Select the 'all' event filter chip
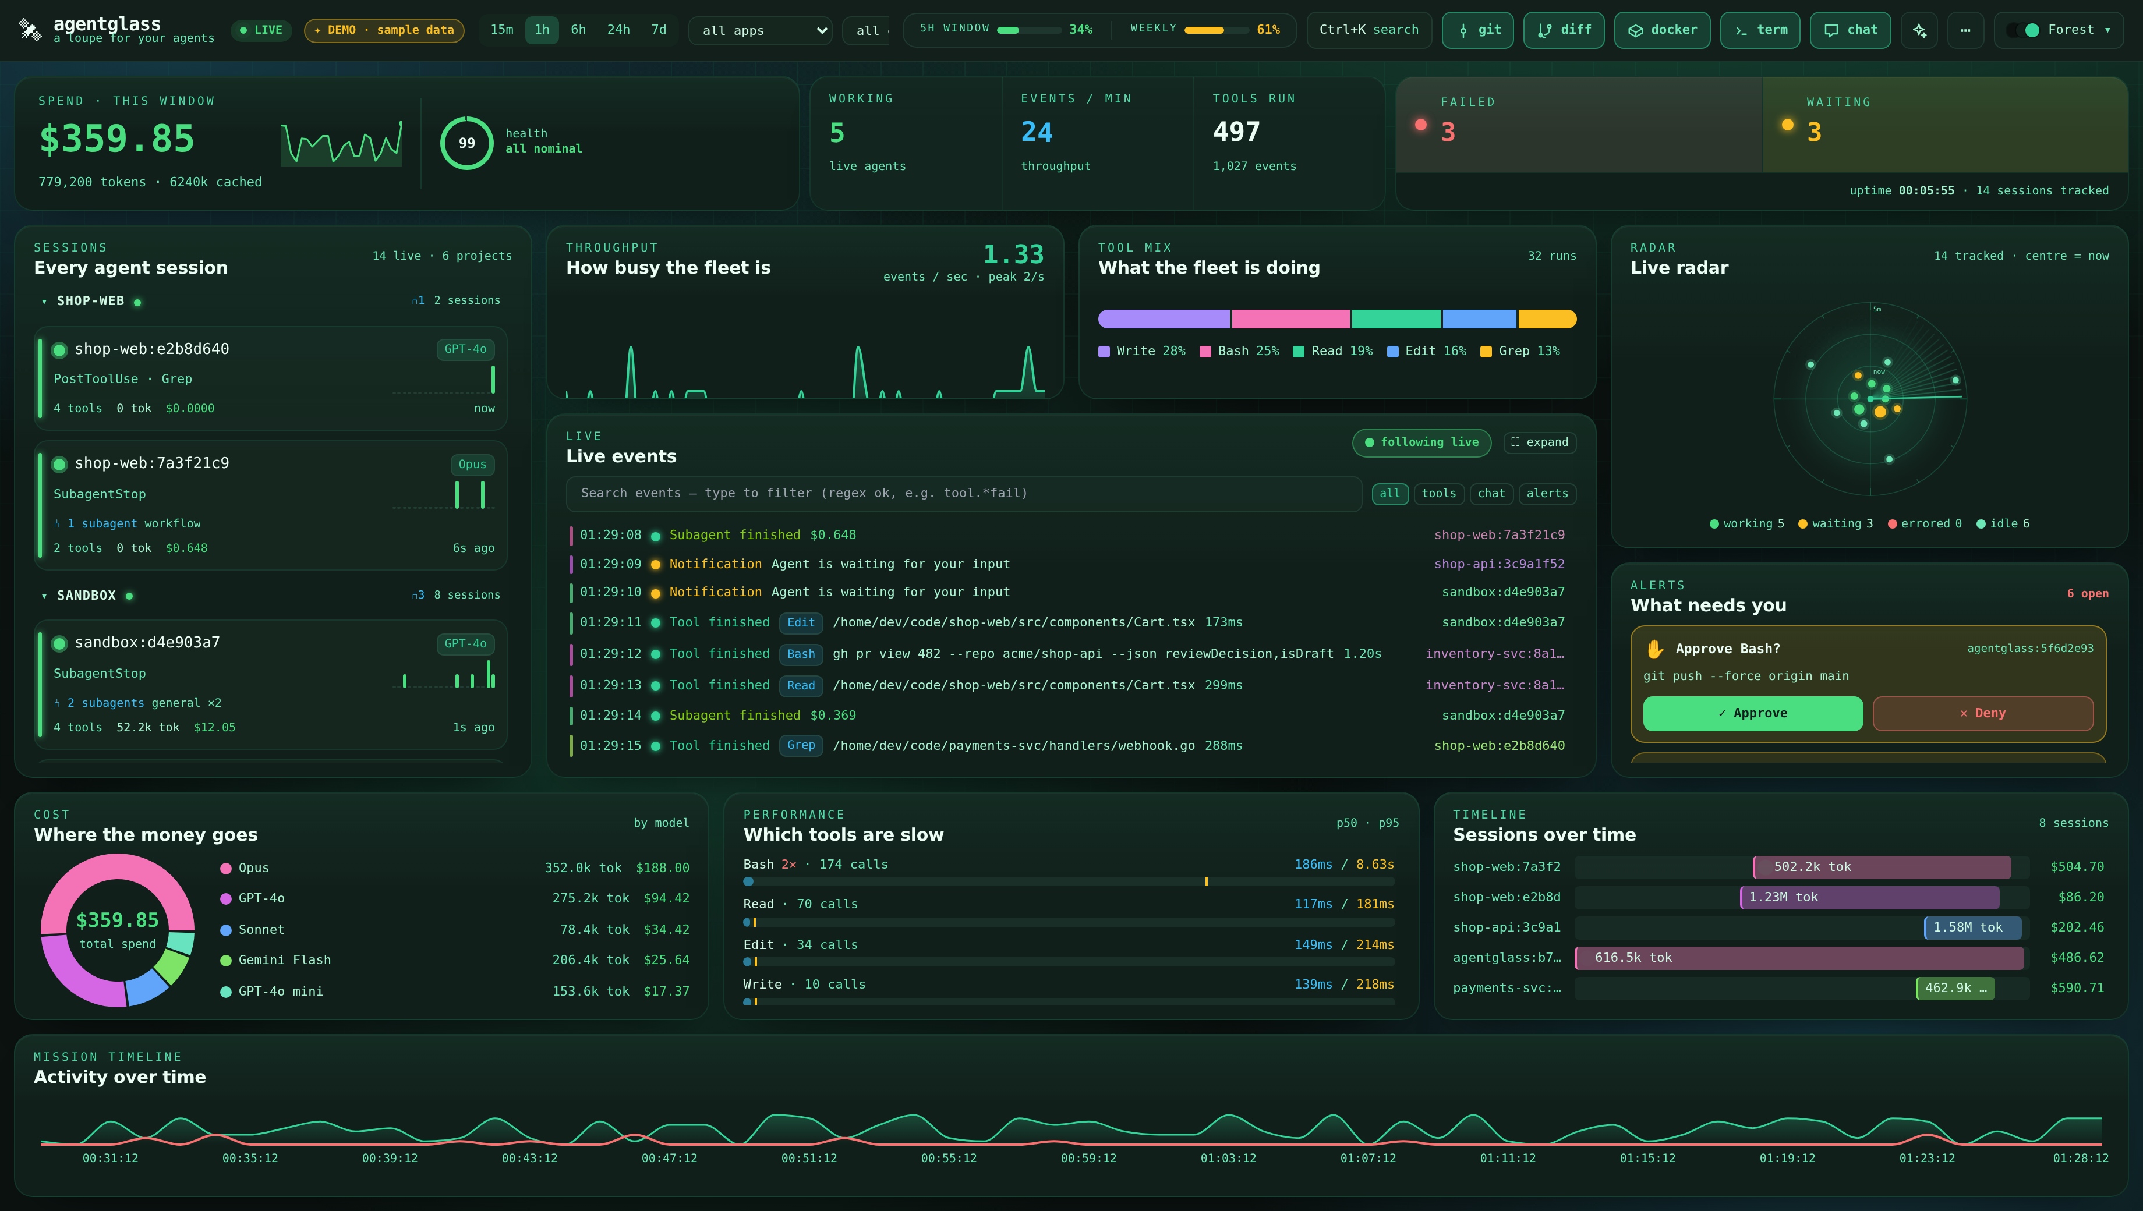 click(x=1389, y=494)
